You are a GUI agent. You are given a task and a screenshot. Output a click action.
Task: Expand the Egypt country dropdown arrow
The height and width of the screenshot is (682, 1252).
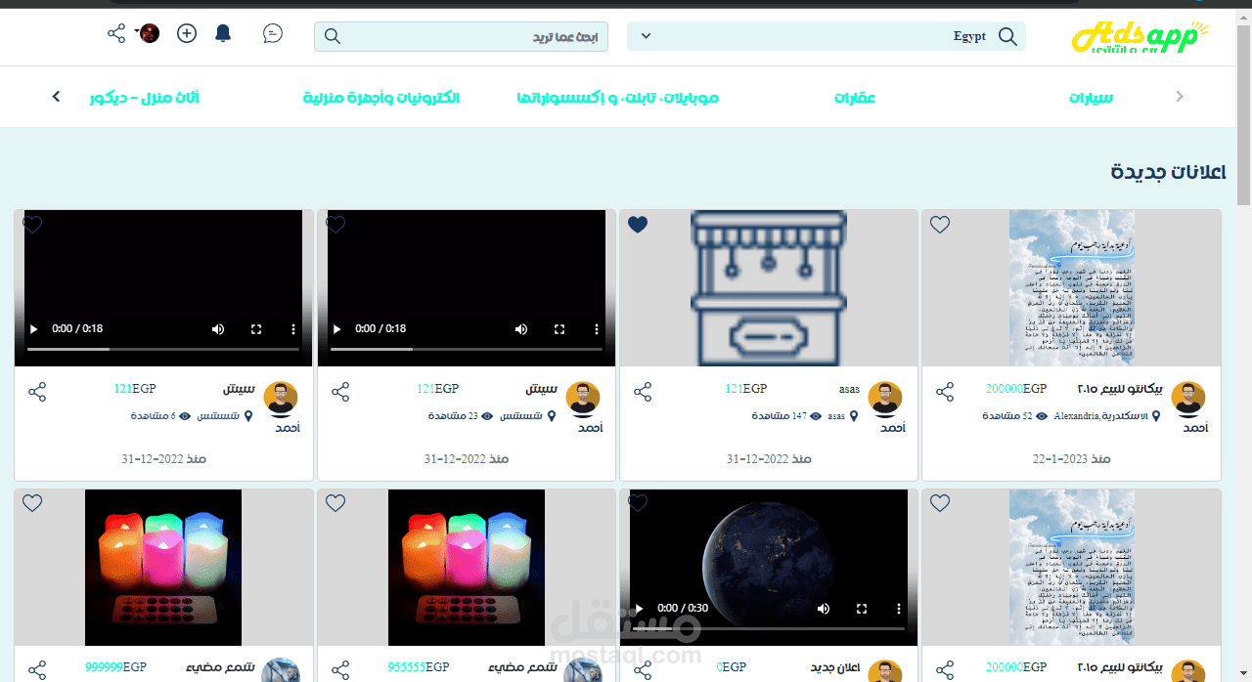(x=646, y=37)
